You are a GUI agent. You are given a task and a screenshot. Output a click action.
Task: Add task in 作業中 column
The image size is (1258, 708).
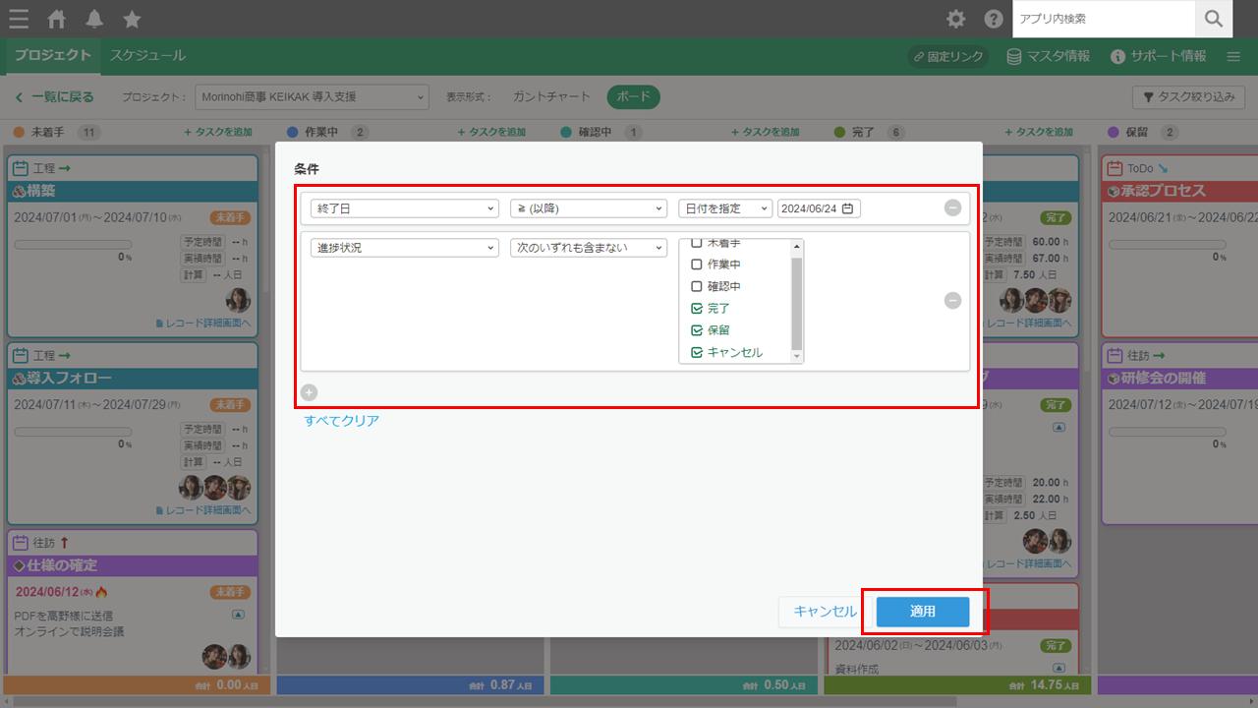[491, 132]
